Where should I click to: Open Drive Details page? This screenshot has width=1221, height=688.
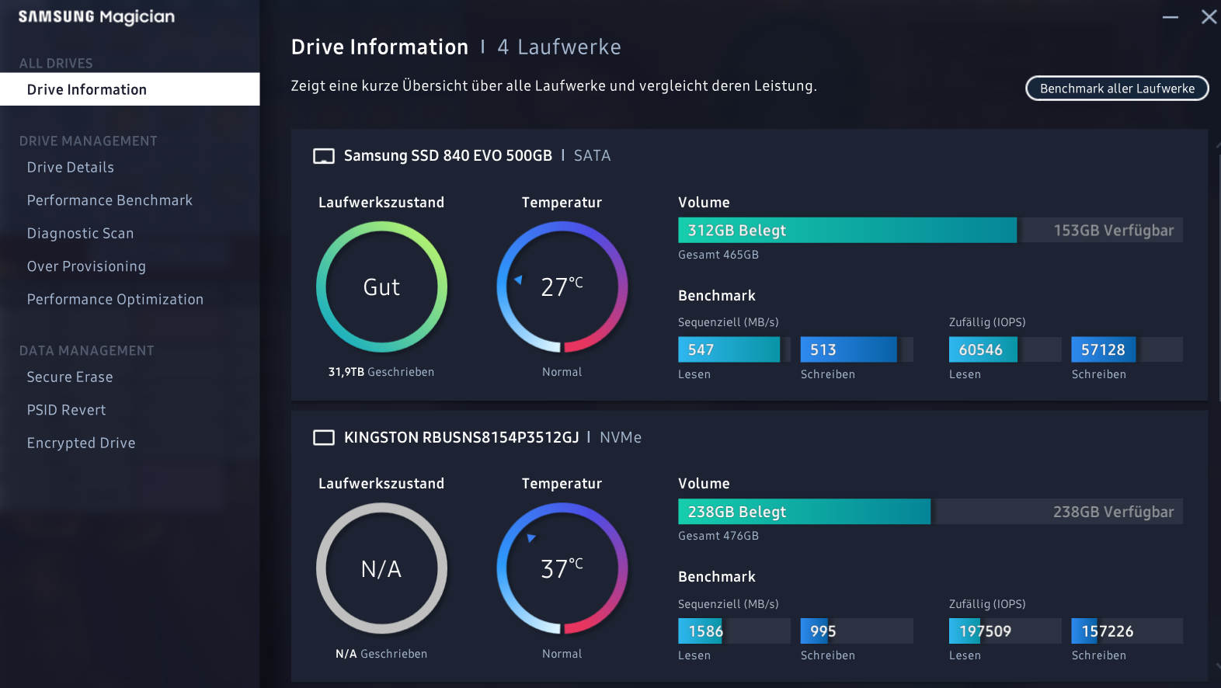[x=71, y=168]
